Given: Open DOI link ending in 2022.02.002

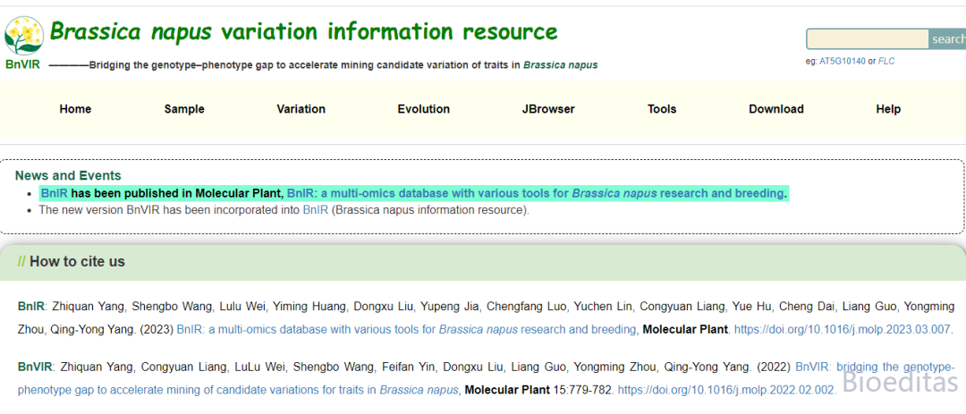Looking at the screenshot, I should (727, 390).
